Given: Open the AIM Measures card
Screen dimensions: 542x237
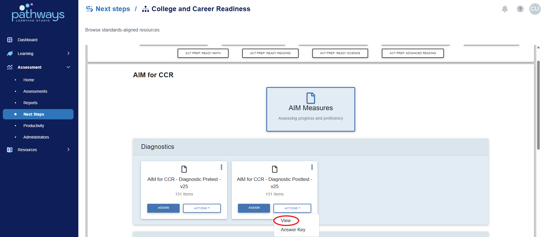Looking at the screenshot, I should pos(311,109).
